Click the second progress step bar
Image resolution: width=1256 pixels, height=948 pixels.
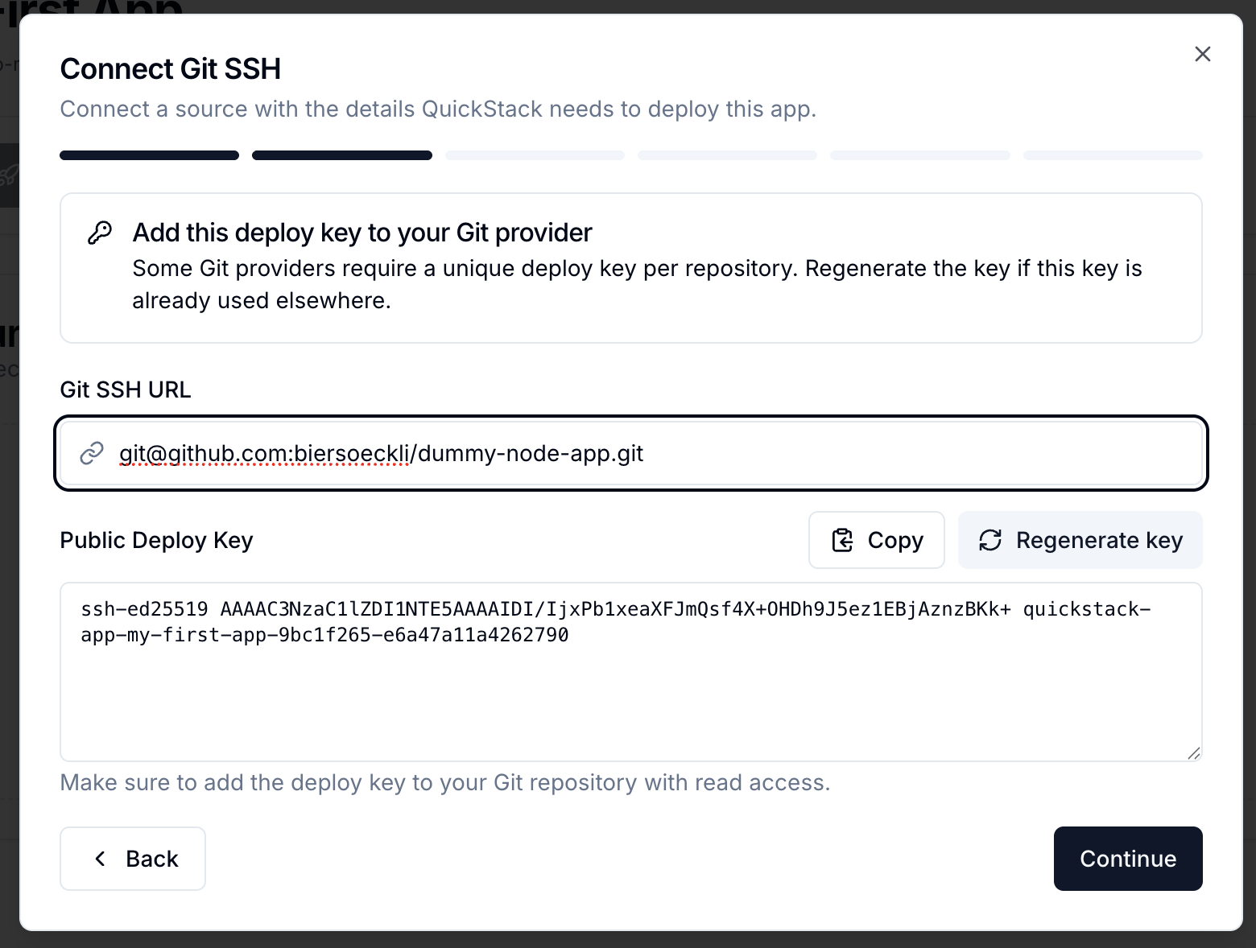coord(342,155)
